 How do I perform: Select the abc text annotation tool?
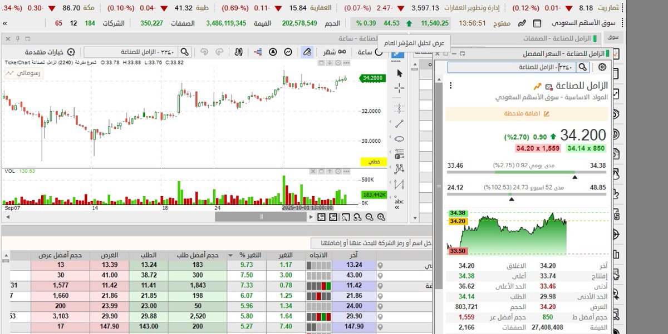point(399,202)
